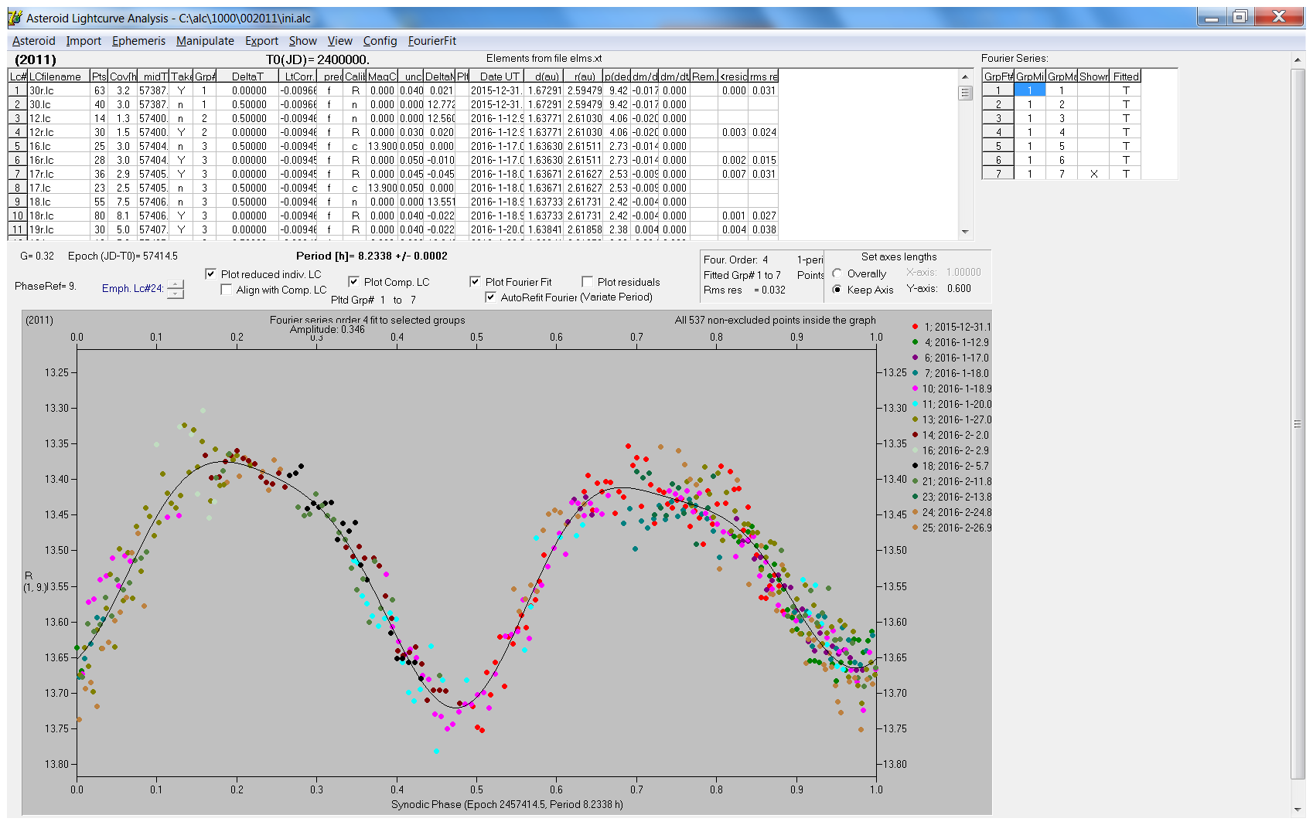Click the Date UT column header
The height and width of the screenshot is (825, 1313).
[497, 76]
